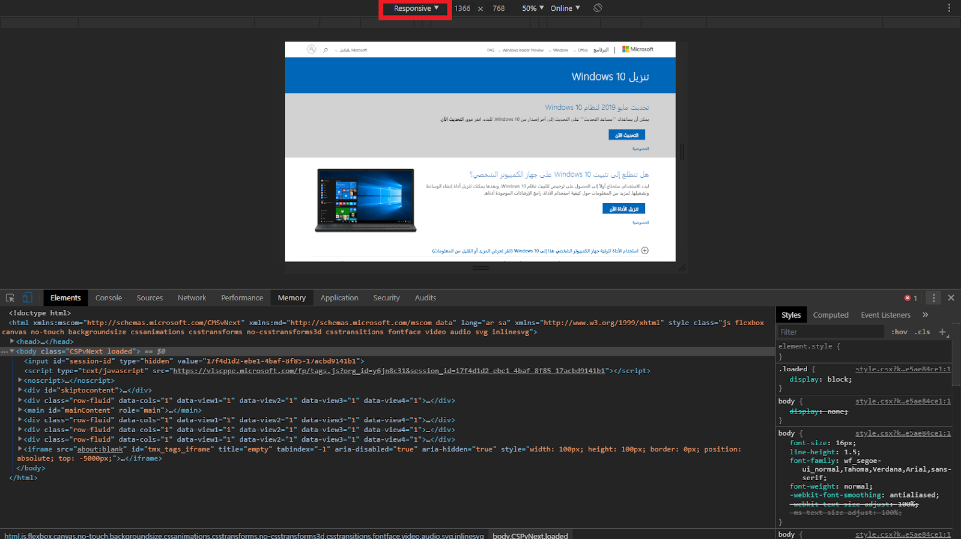Image resolution: width=961 pixels, height=539 pixels.
Task: Expand the skiptocontent div node
Action: coord(20,390)
